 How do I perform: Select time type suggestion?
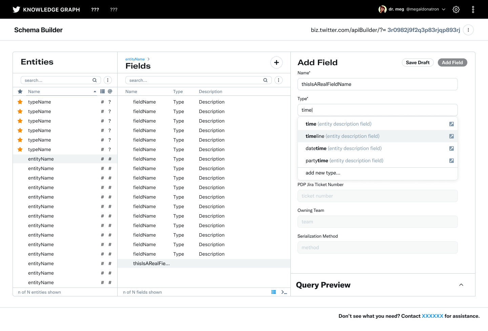coord(378,124)
